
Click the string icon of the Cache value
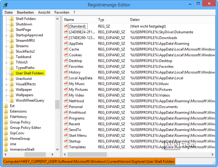click(66, 49)
